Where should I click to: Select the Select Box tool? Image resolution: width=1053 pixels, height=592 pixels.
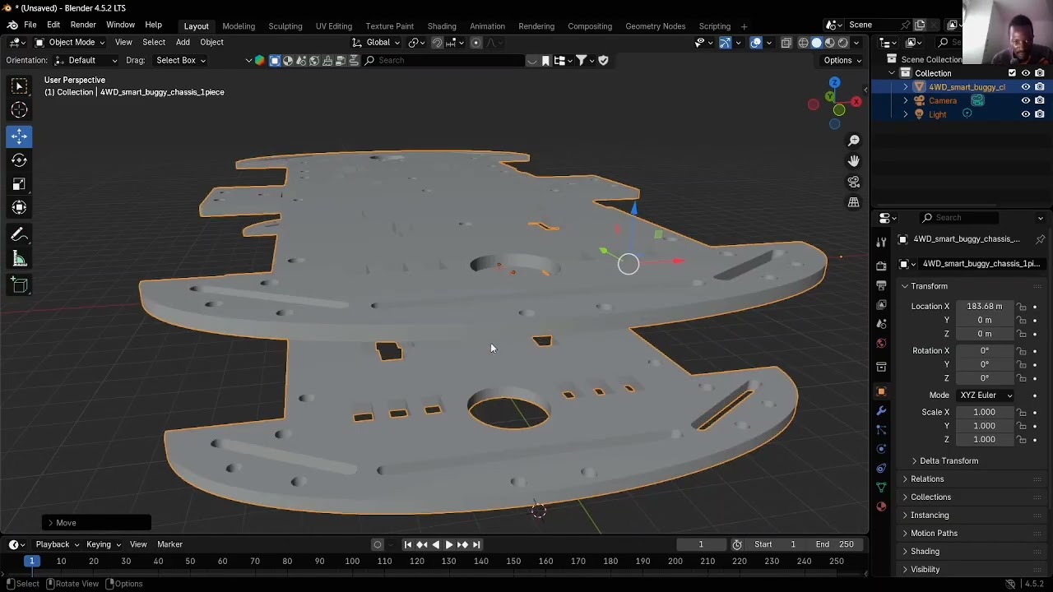[20, 86]
